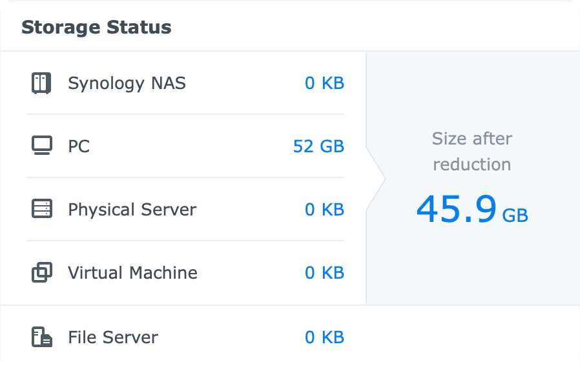Click the Physical Server rack icon
Viewport: 580px width, 371px height.
[42, 209]
